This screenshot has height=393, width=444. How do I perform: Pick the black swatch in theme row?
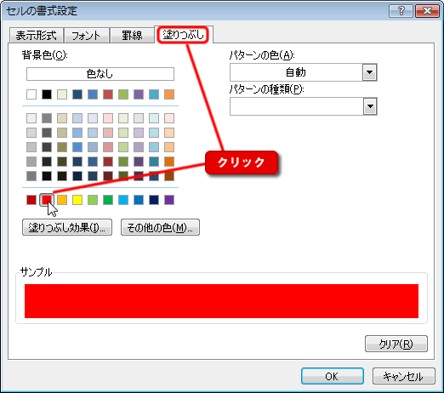(47, 94)
